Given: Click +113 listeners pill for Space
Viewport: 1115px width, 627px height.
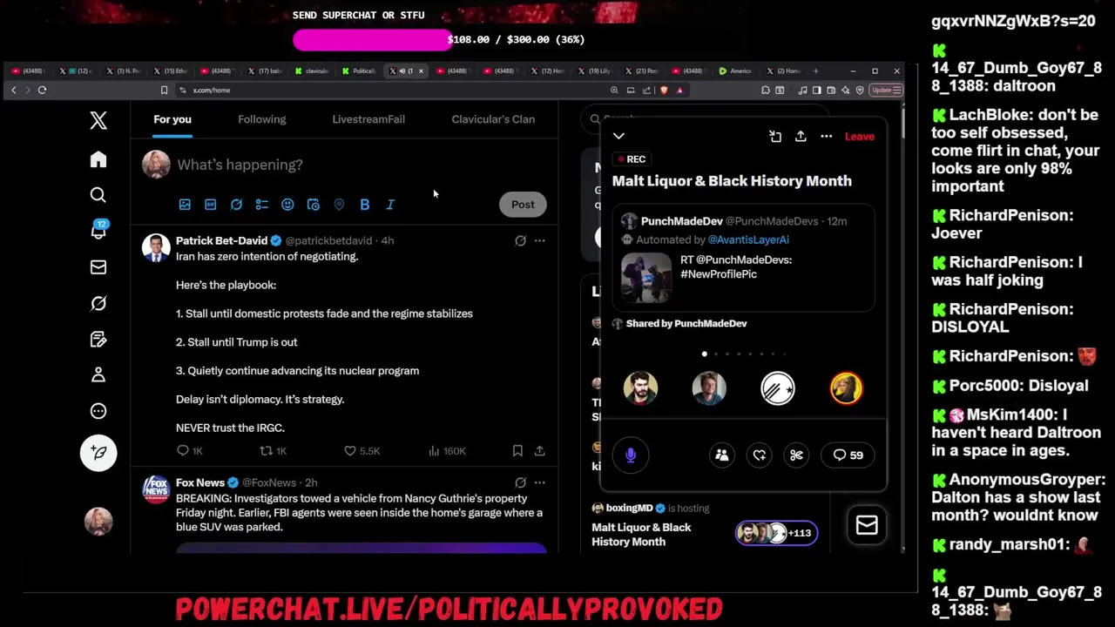Looking at the screenshot, I should coord(777,533).
